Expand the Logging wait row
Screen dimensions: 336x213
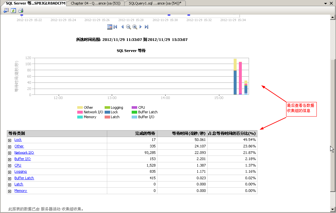pyautogui.click(x=10, y=172)
